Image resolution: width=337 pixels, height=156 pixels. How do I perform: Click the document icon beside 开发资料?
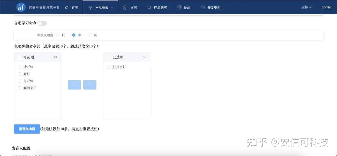coord(203,7)
